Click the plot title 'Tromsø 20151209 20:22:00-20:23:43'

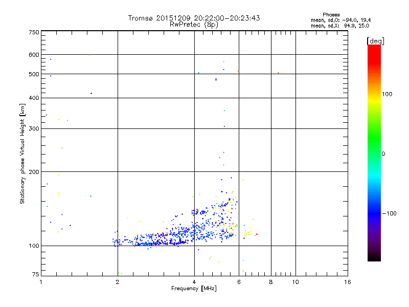(194, 18)
